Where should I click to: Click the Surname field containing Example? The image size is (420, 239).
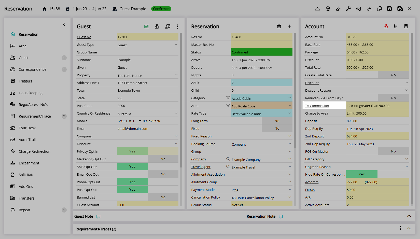(x=148, y=60)
